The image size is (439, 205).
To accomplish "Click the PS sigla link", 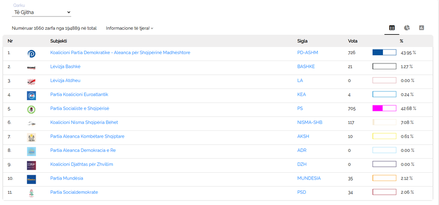I will tap(300, 108).
